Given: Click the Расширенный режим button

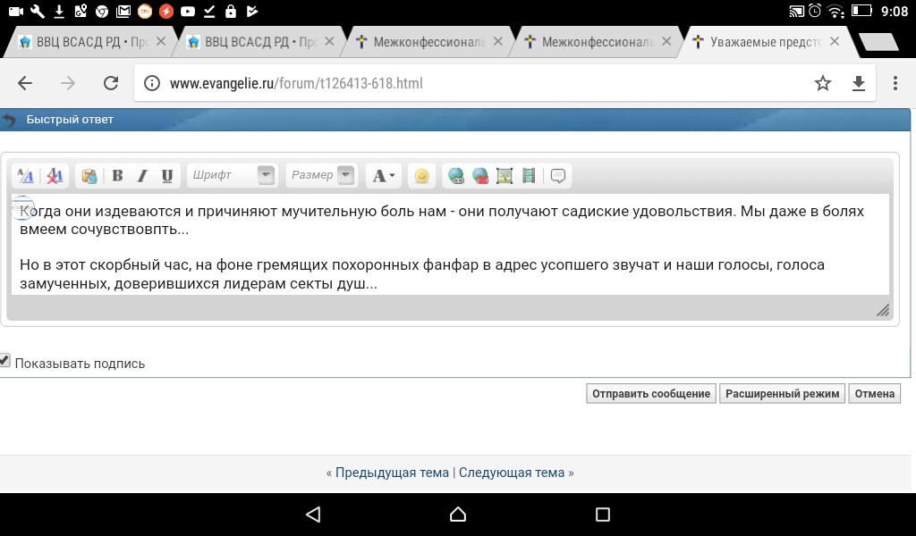Looking at the screenshot, I should point(782,394).
